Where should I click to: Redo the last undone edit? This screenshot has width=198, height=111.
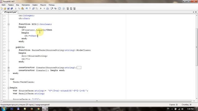(30, 8)
